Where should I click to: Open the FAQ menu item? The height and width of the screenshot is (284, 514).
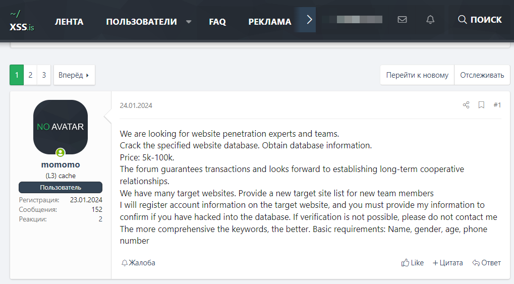pyautogui.click(x=217, y=22)
